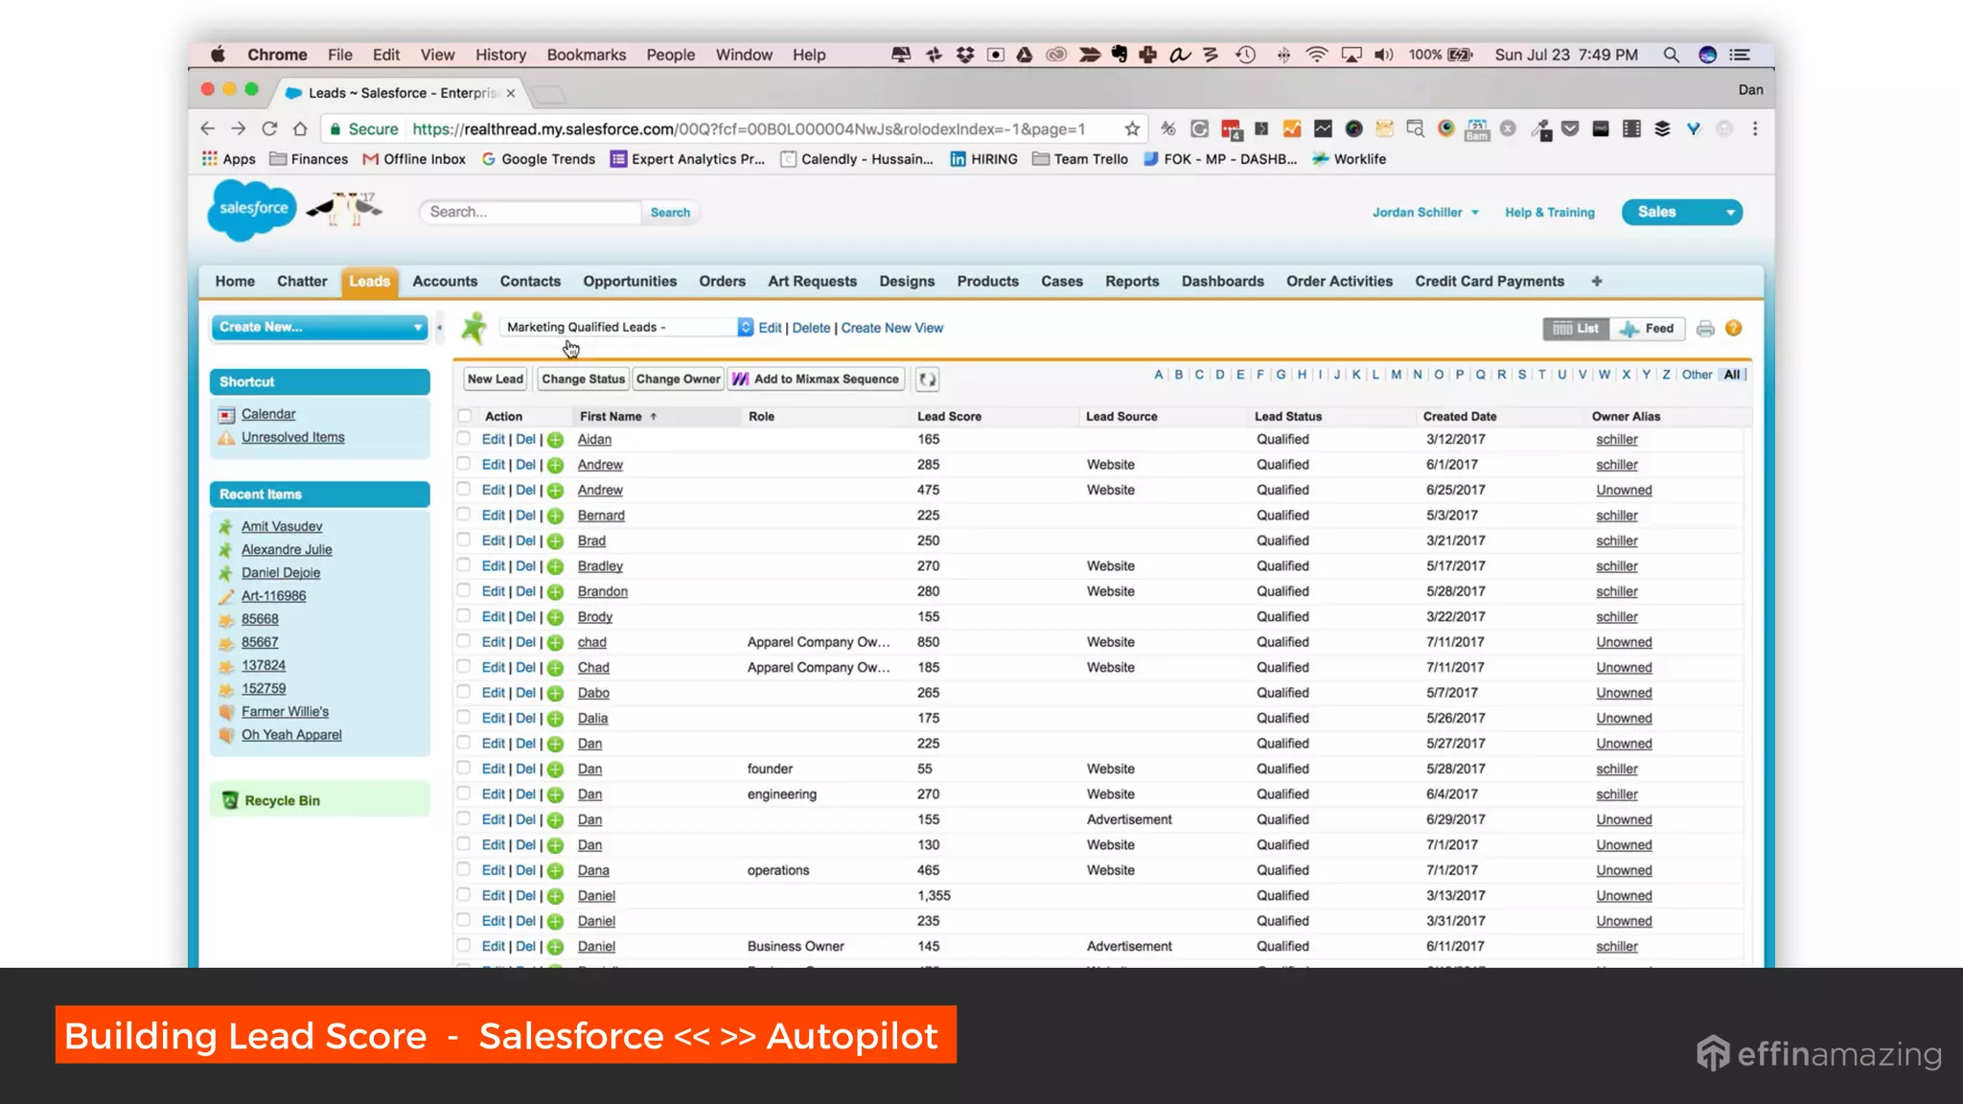1963x1104 pixels.
Task: Open the printable view printer icon
Action: pos(1705,329)
